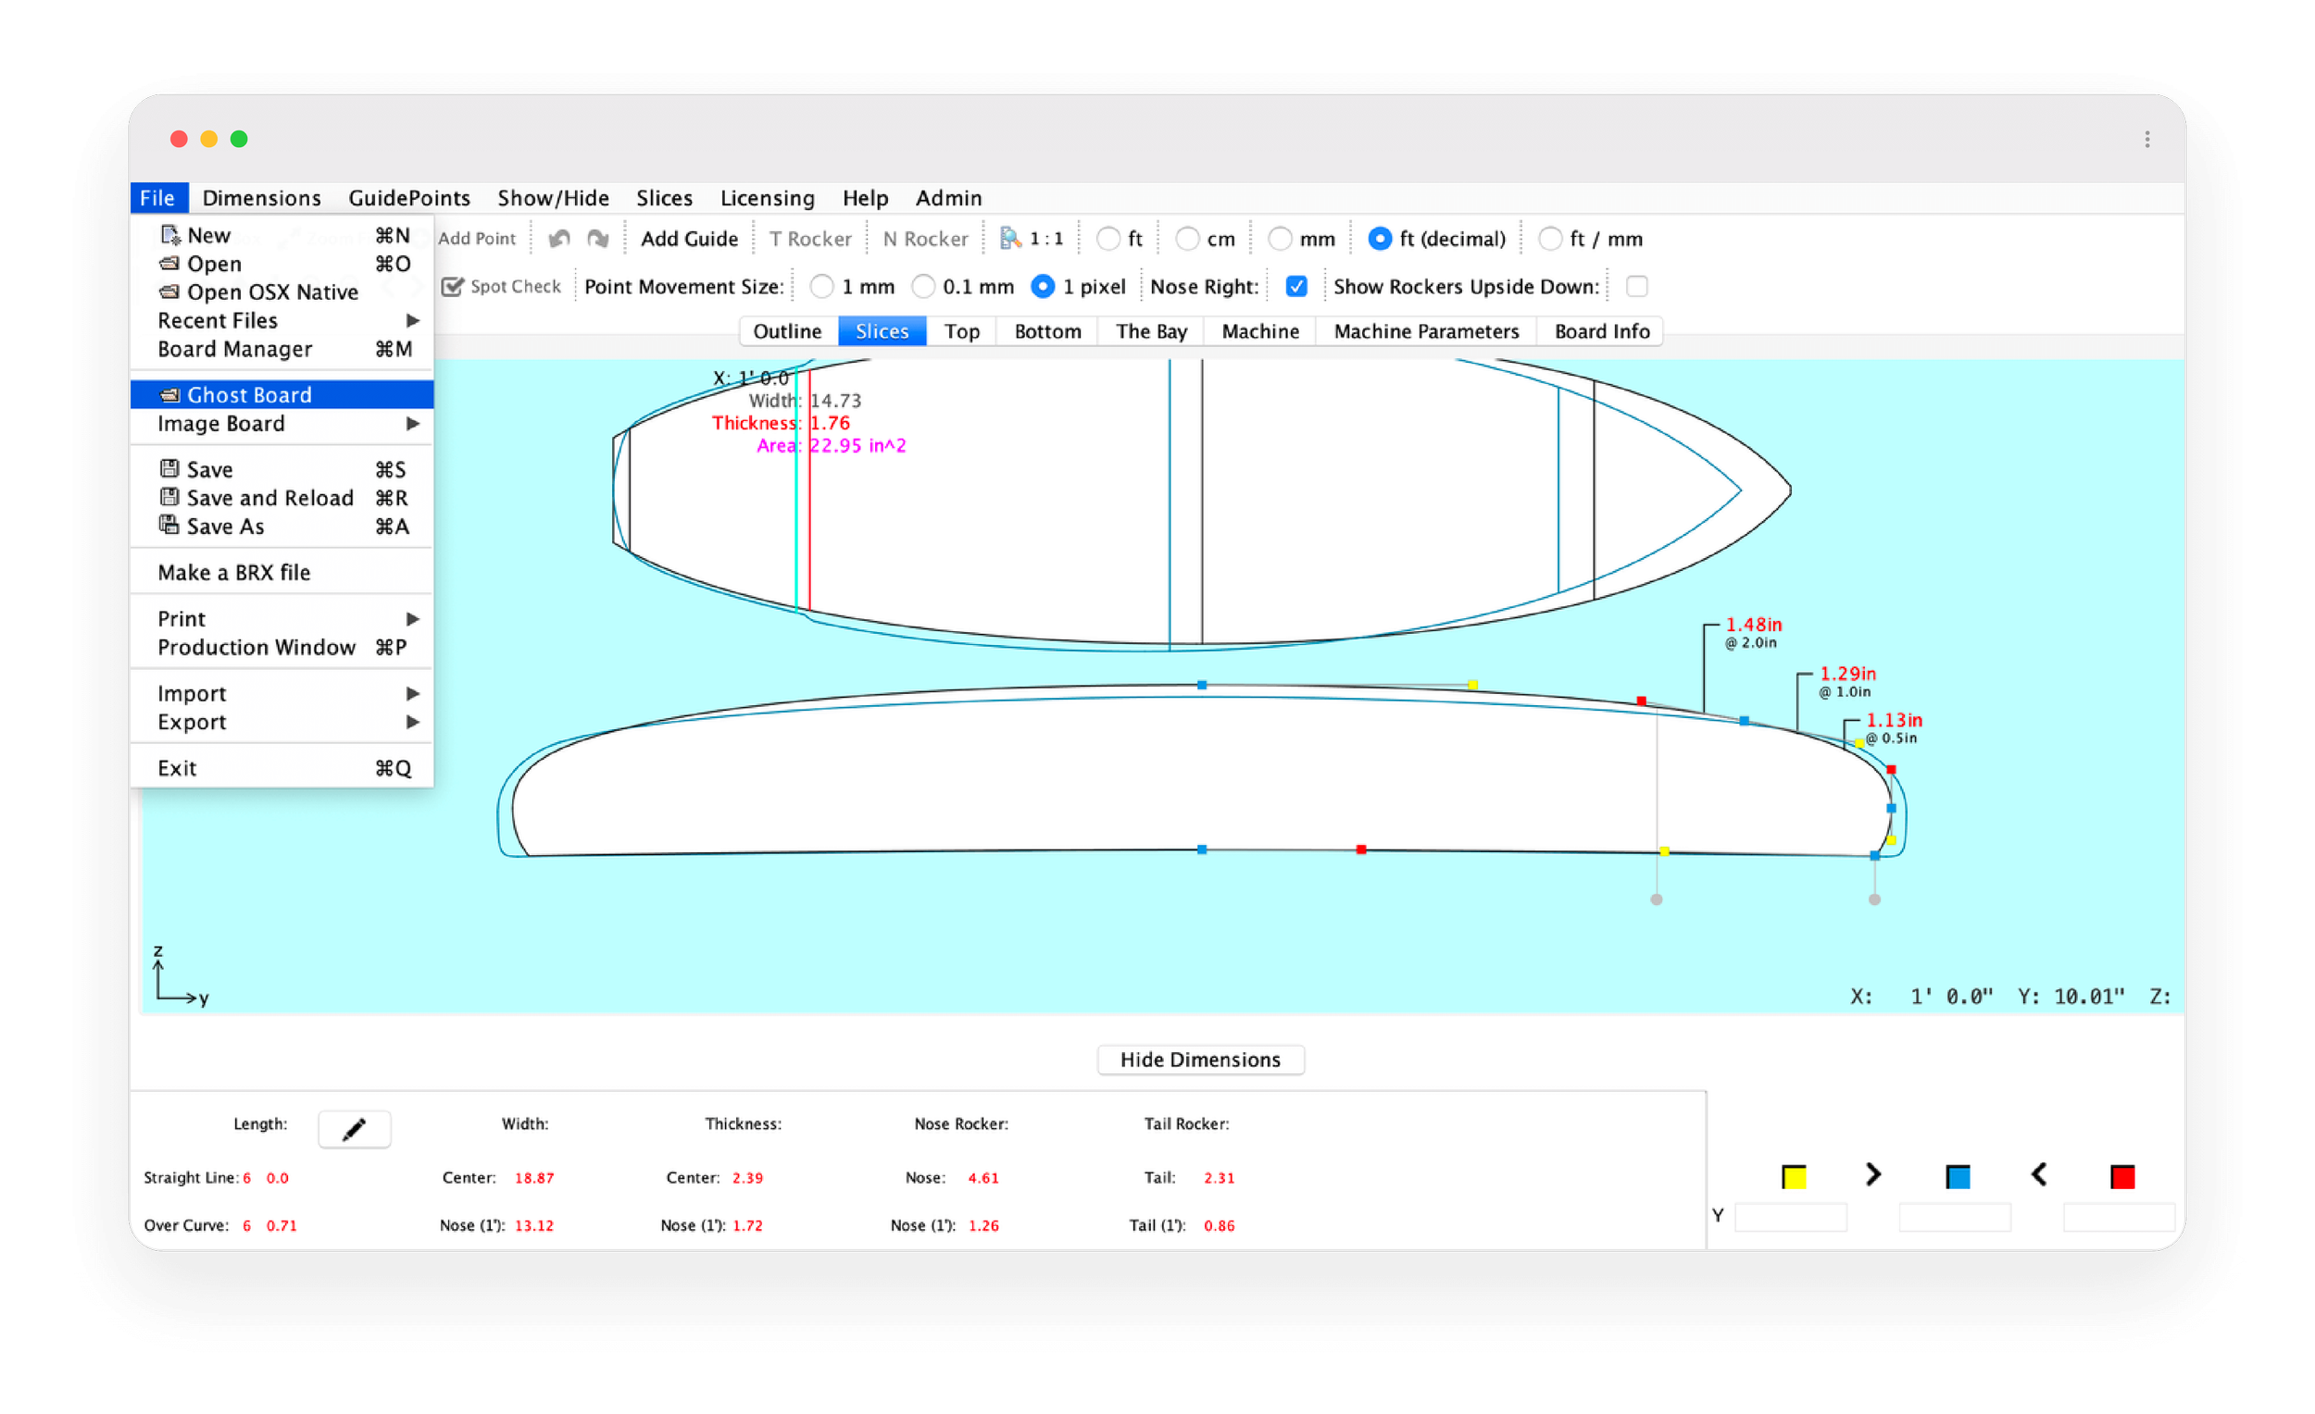Click the pencil edit length icon
This screenshot has height=1414, width=2315.
(355, 1129)
